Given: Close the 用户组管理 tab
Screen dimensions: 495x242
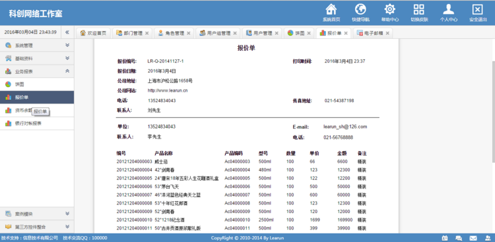Looking at the screenshot, I should coord(235,33).
